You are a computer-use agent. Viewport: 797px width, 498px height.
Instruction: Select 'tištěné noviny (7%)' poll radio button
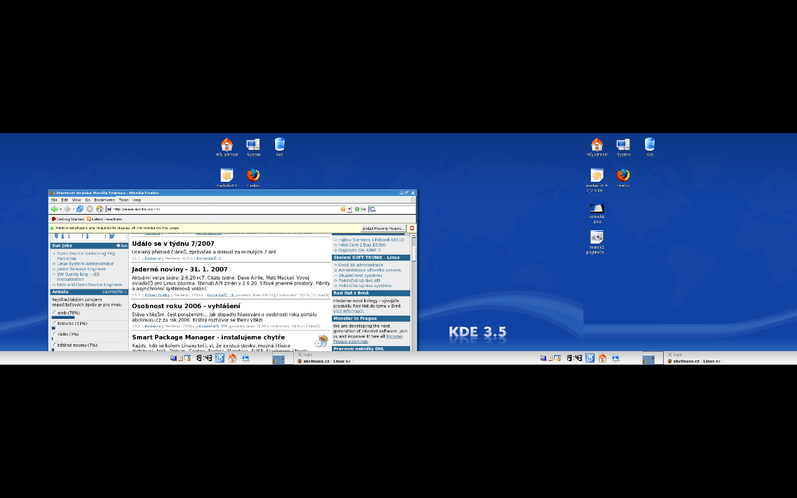click(54, 345)
